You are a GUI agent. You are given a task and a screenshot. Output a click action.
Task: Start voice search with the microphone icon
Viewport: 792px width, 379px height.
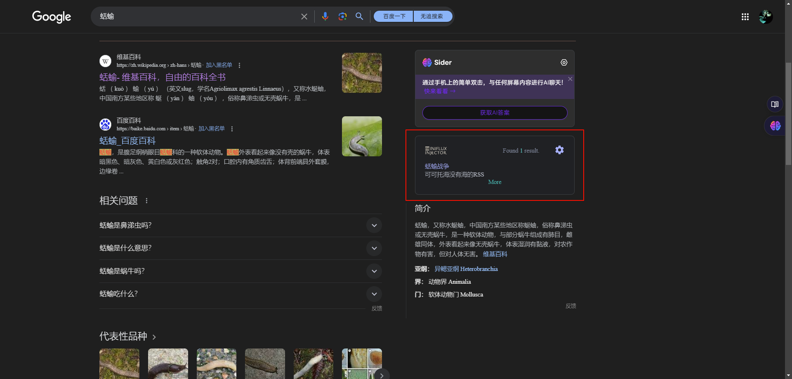tap(325, 16)
